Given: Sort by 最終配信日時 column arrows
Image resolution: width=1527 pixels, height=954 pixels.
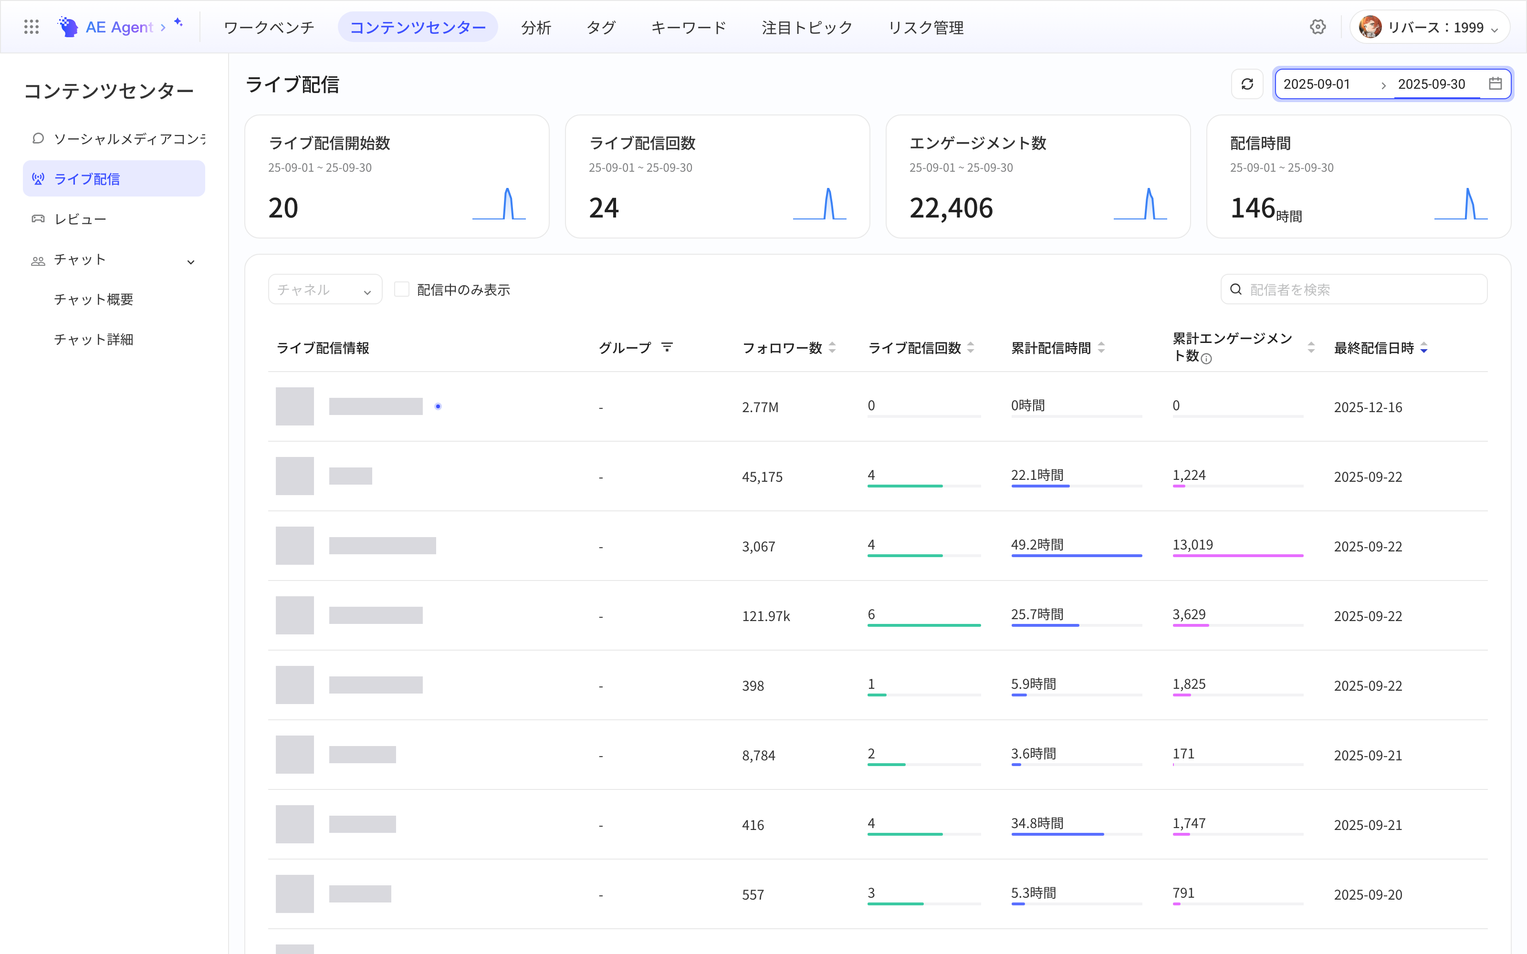Looking at the screenshot, I should coord(1423,348).
